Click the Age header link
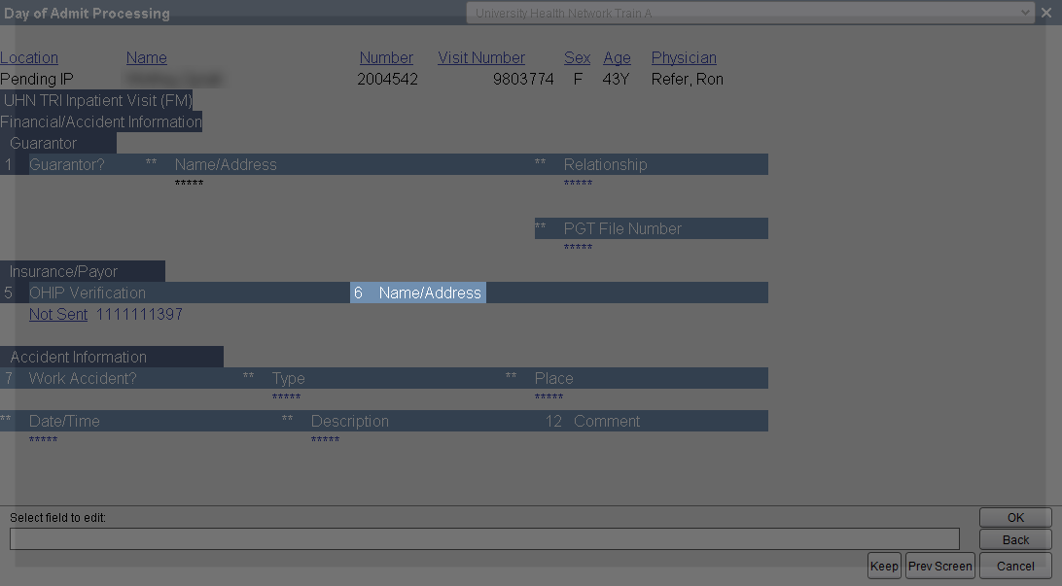 pyautogui.click(x=617, y=58)
